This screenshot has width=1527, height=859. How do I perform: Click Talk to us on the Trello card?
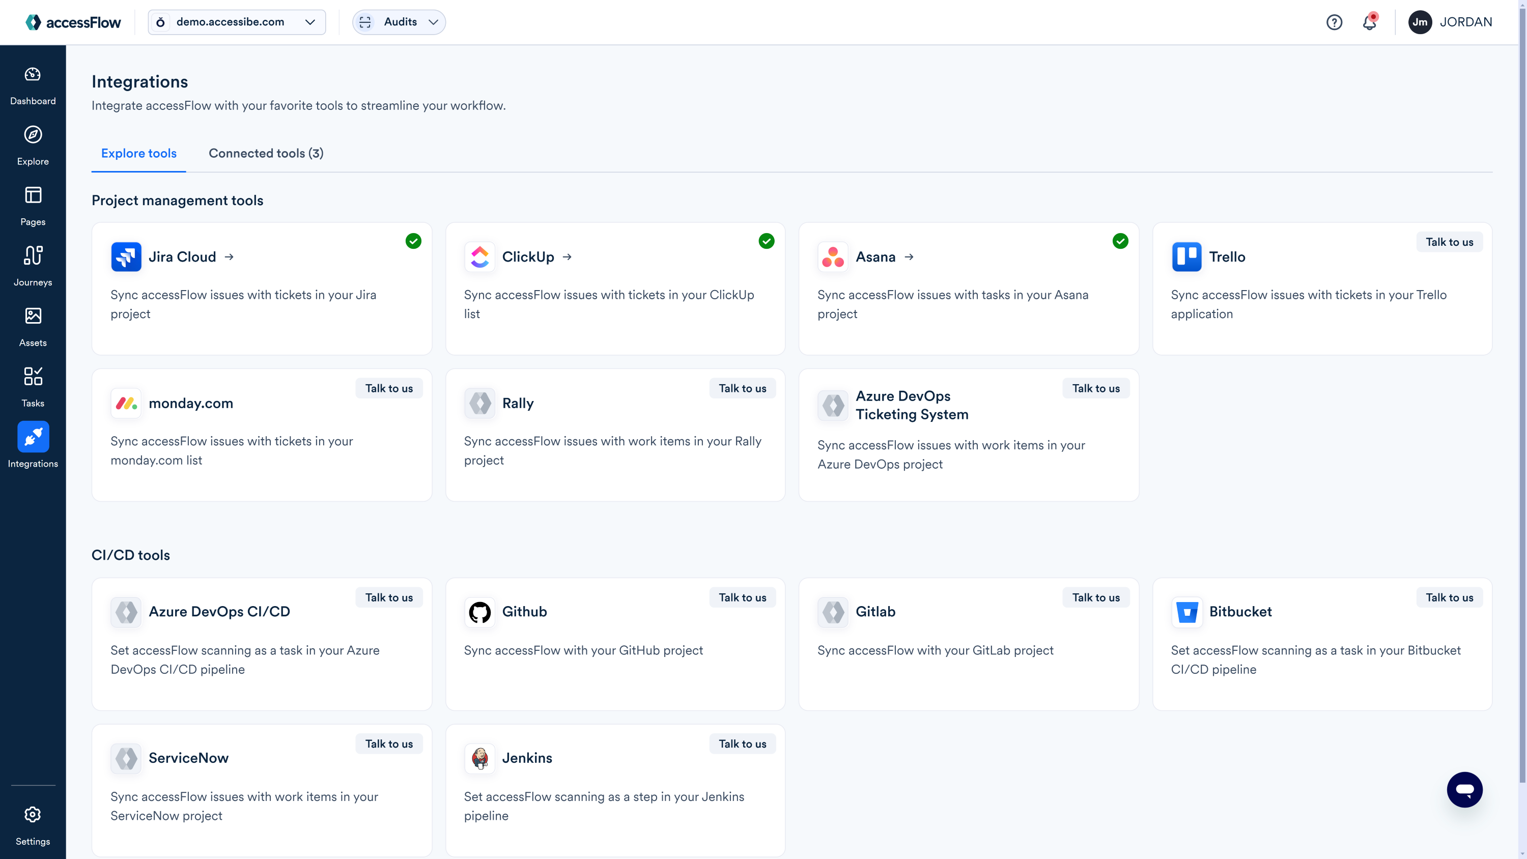click(x=1449, y=242)
